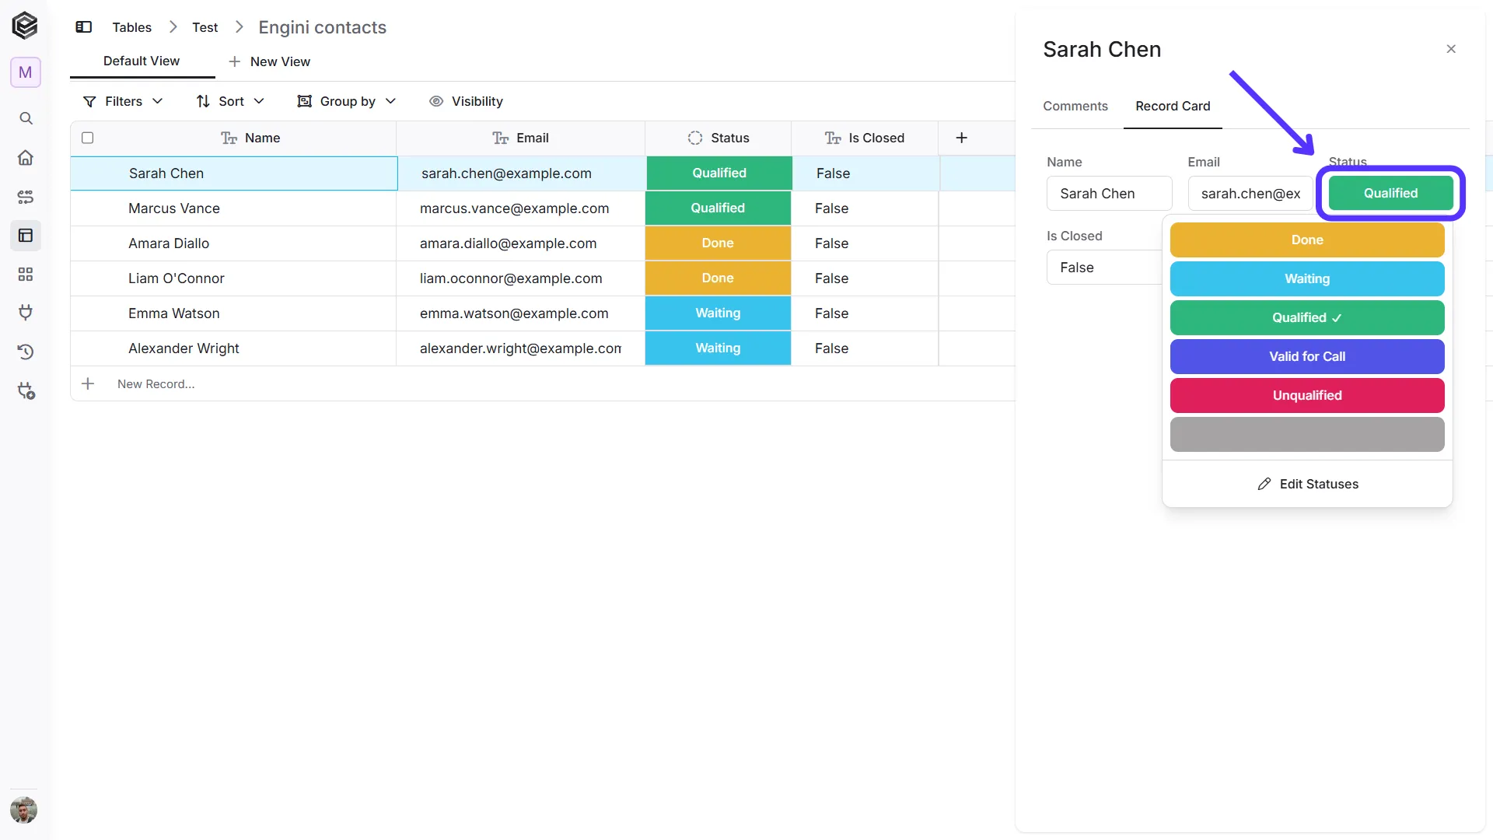Image resolution: width=1493 pixels, height=840 pixels.
Task: Open the workflows icon in sidebar
Action: 26,197
